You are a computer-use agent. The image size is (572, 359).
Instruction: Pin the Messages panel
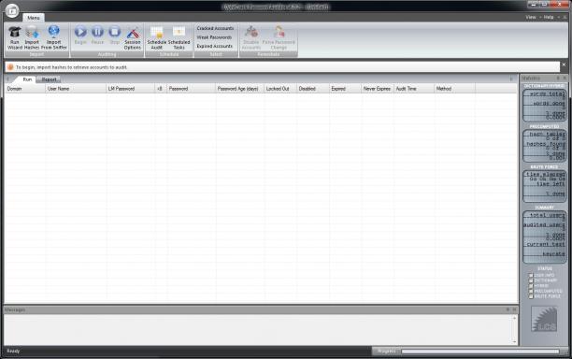tap(508, 309)
